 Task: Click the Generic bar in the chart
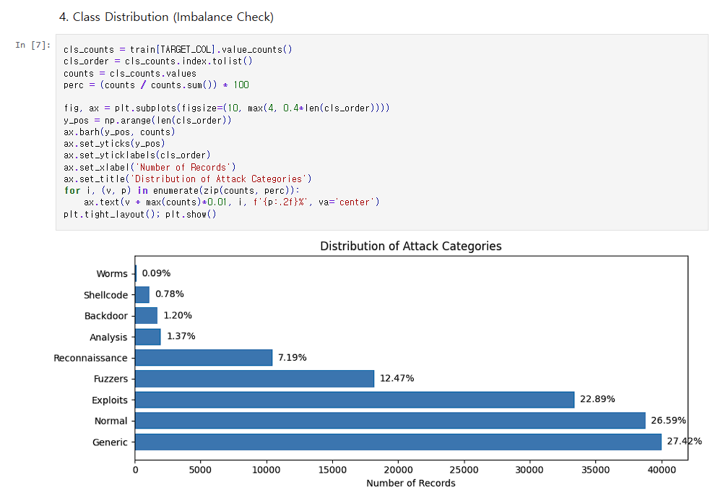coord(397,442)
